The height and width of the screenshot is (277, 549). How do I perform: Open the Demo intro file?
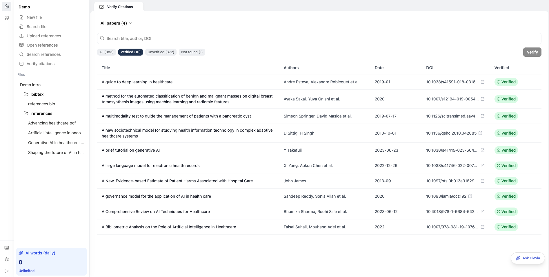click(x=30, y=85)
